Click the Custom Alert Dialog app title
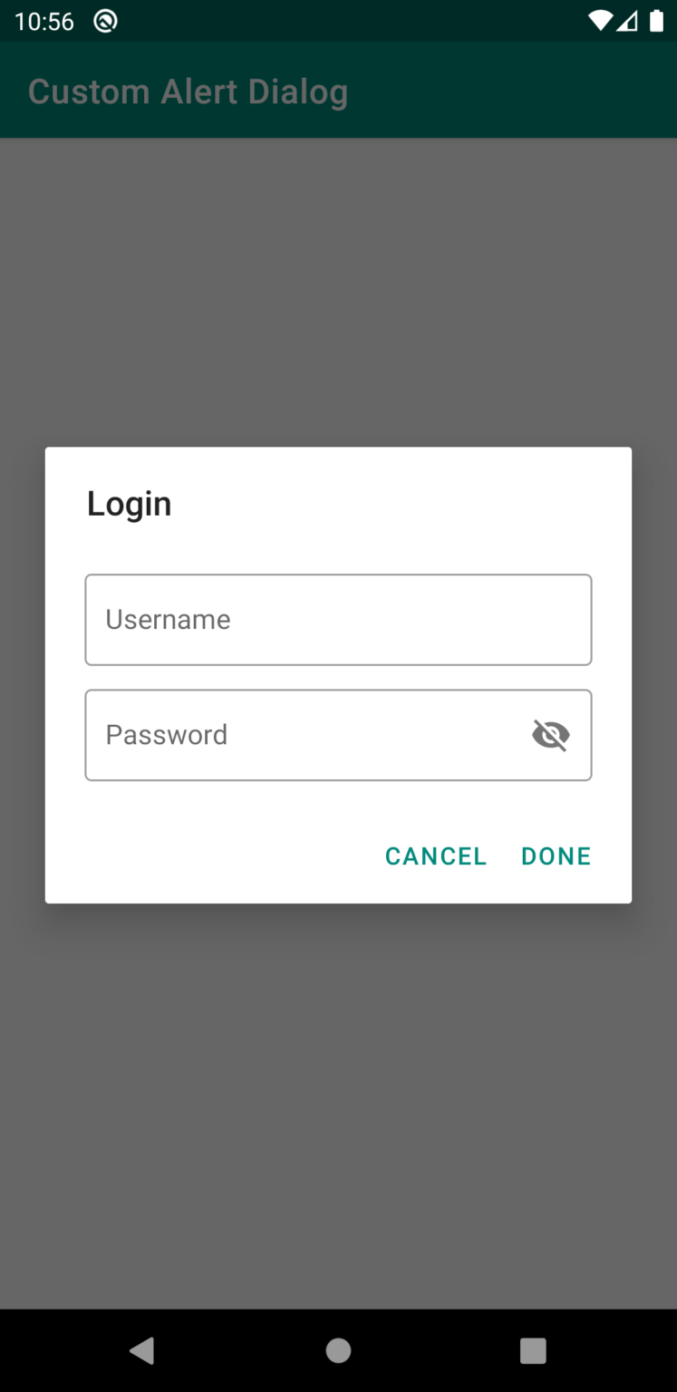This screenshot has height=1392, width=677. click(x=188, y=92)
